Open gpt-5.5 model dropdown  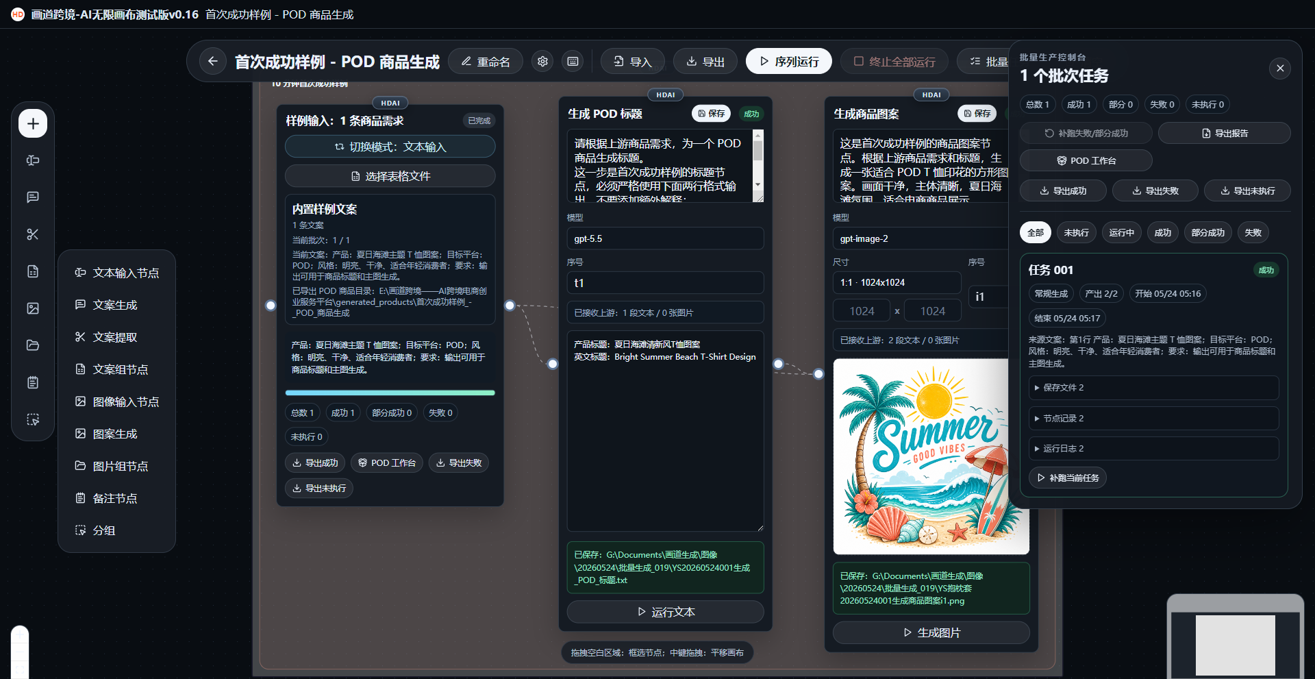click(x=665, y=239)
